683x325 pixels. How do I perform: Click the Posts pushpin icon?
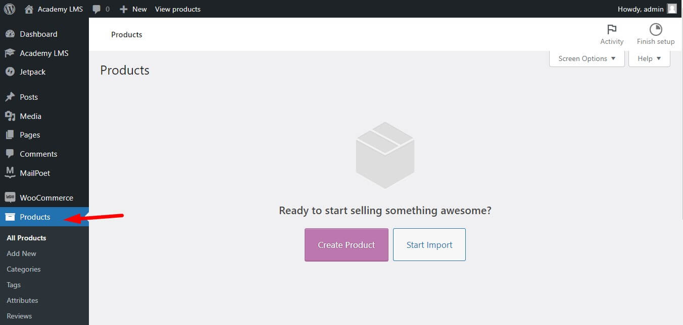pos(10,97)
